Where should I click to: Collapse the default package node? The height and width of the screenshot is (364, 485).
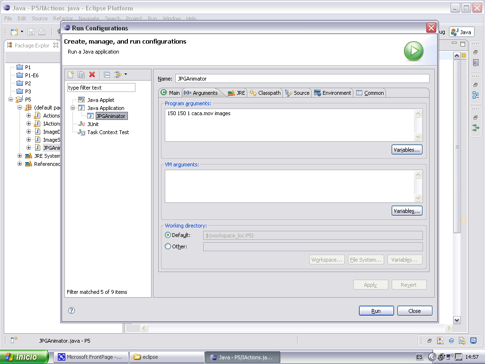coord(20,108)
